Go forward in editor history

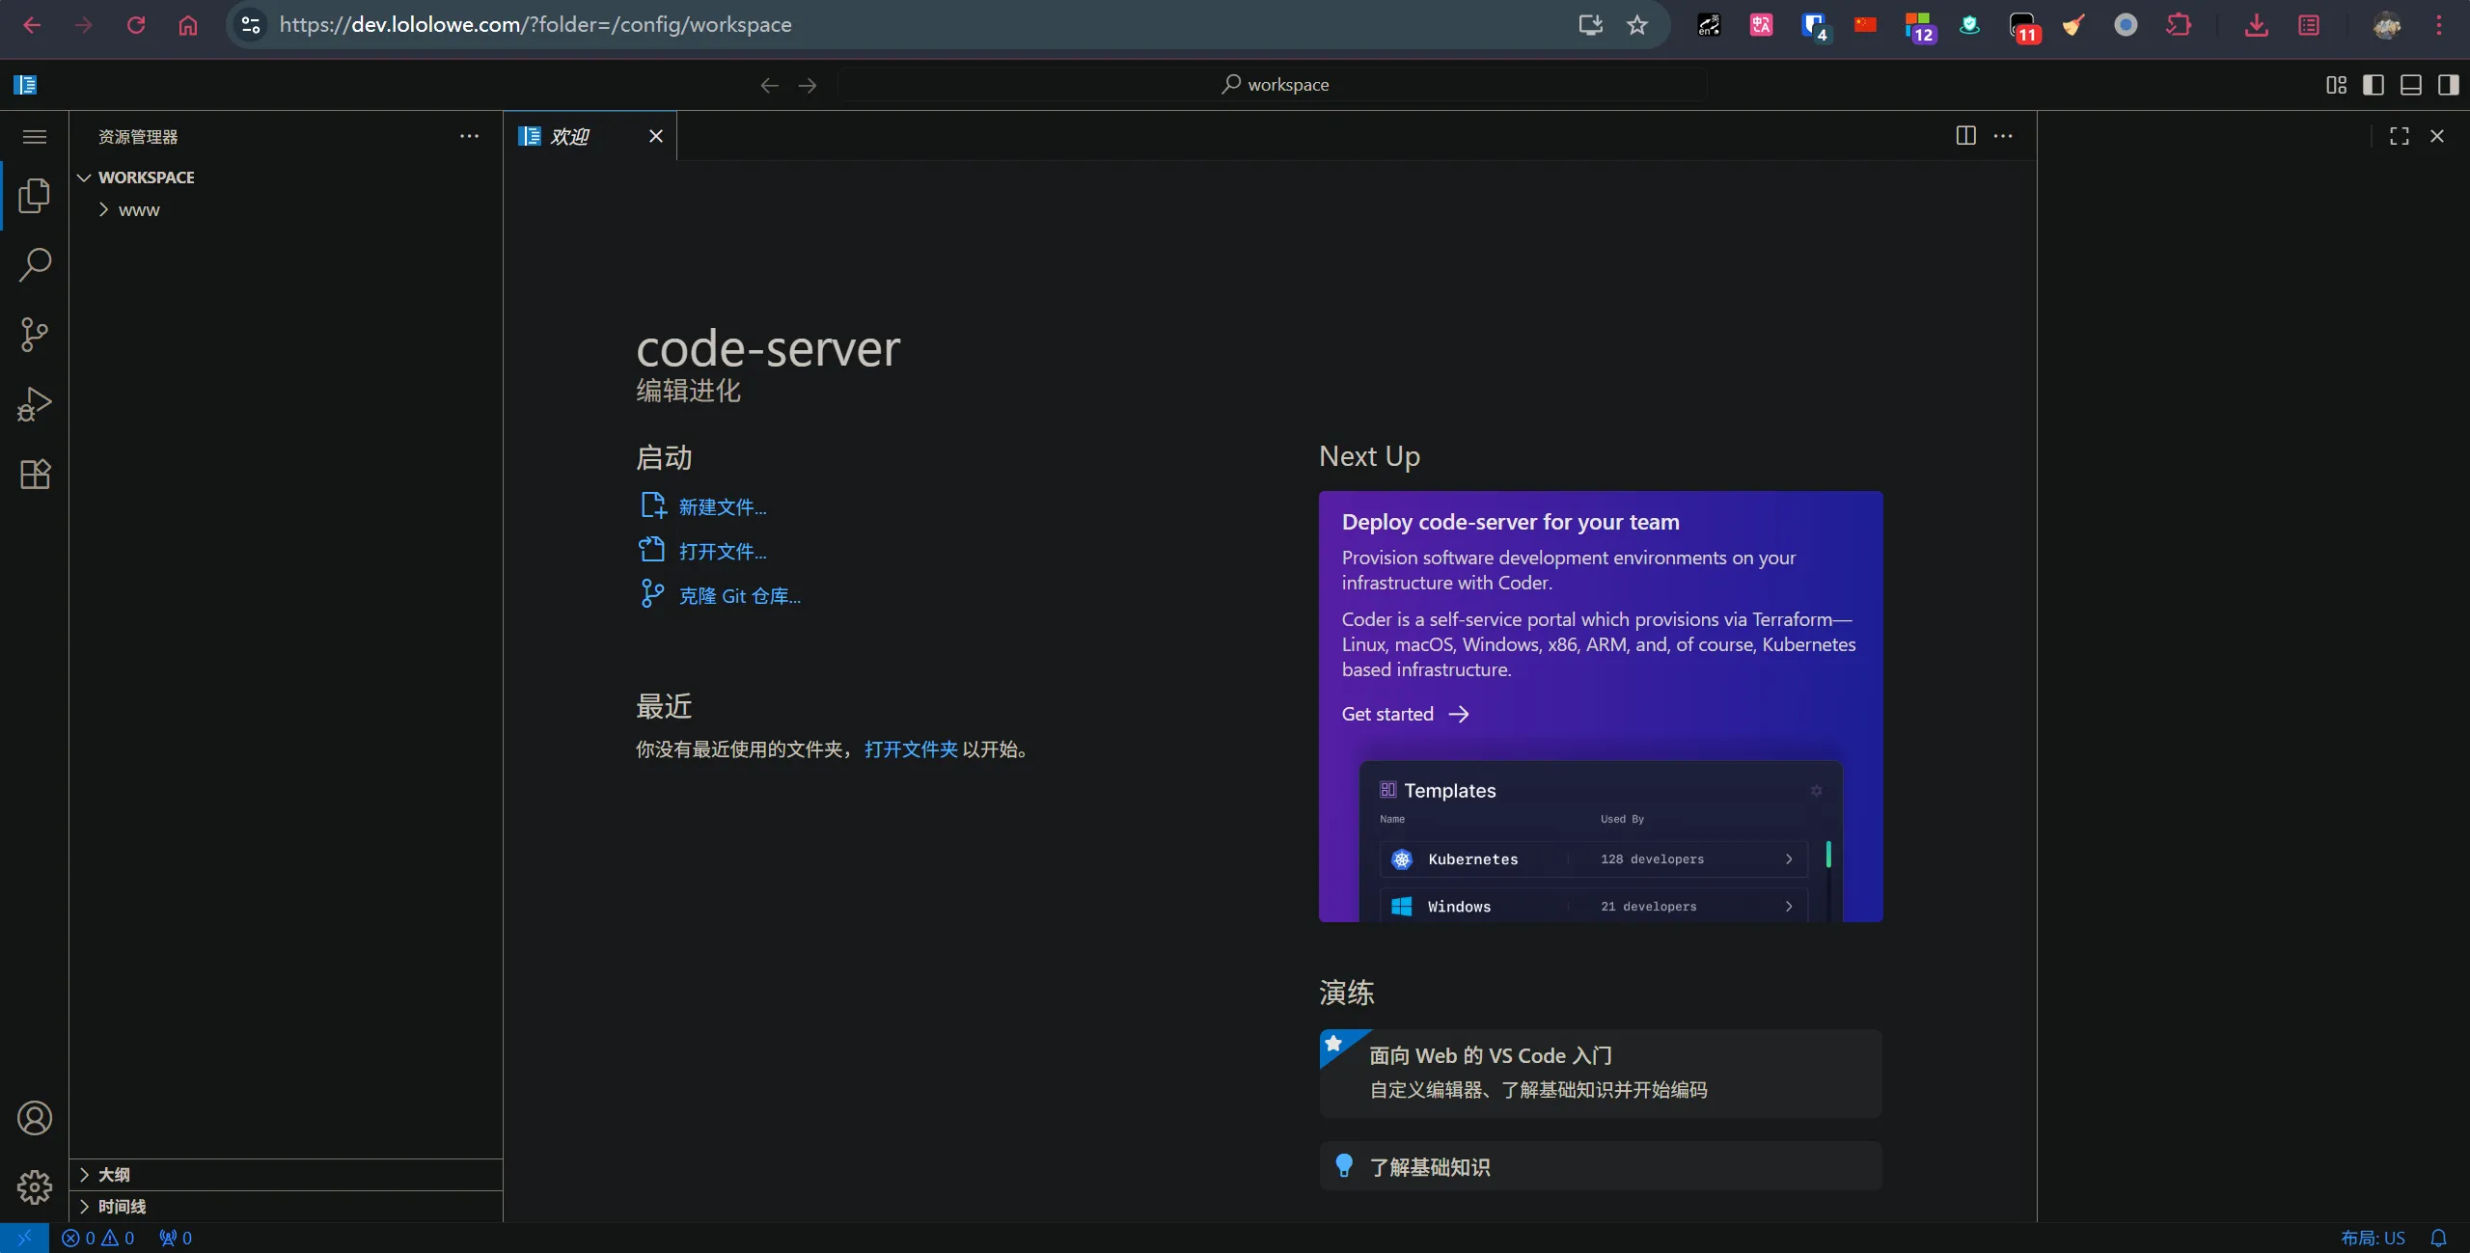(x=808, y=85)
